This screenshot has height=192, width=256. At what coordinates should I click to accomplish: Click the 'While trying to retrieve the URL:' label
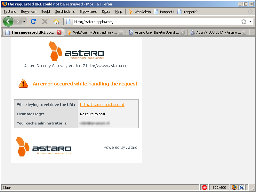(x=46, y=105)
